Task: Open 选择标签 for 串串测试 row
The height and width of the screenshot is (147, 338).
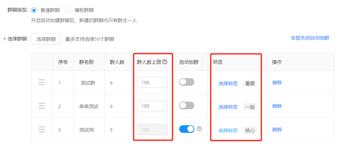Action: 228,107
